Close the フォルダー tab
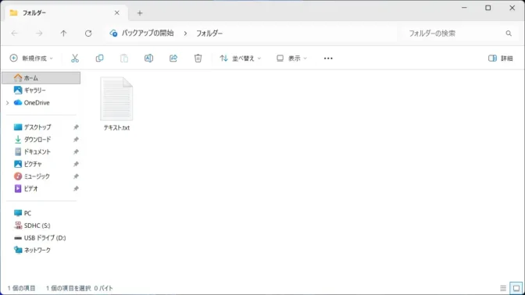The height and width of the screenshot is (295, 525). click(x=117, y=13)
